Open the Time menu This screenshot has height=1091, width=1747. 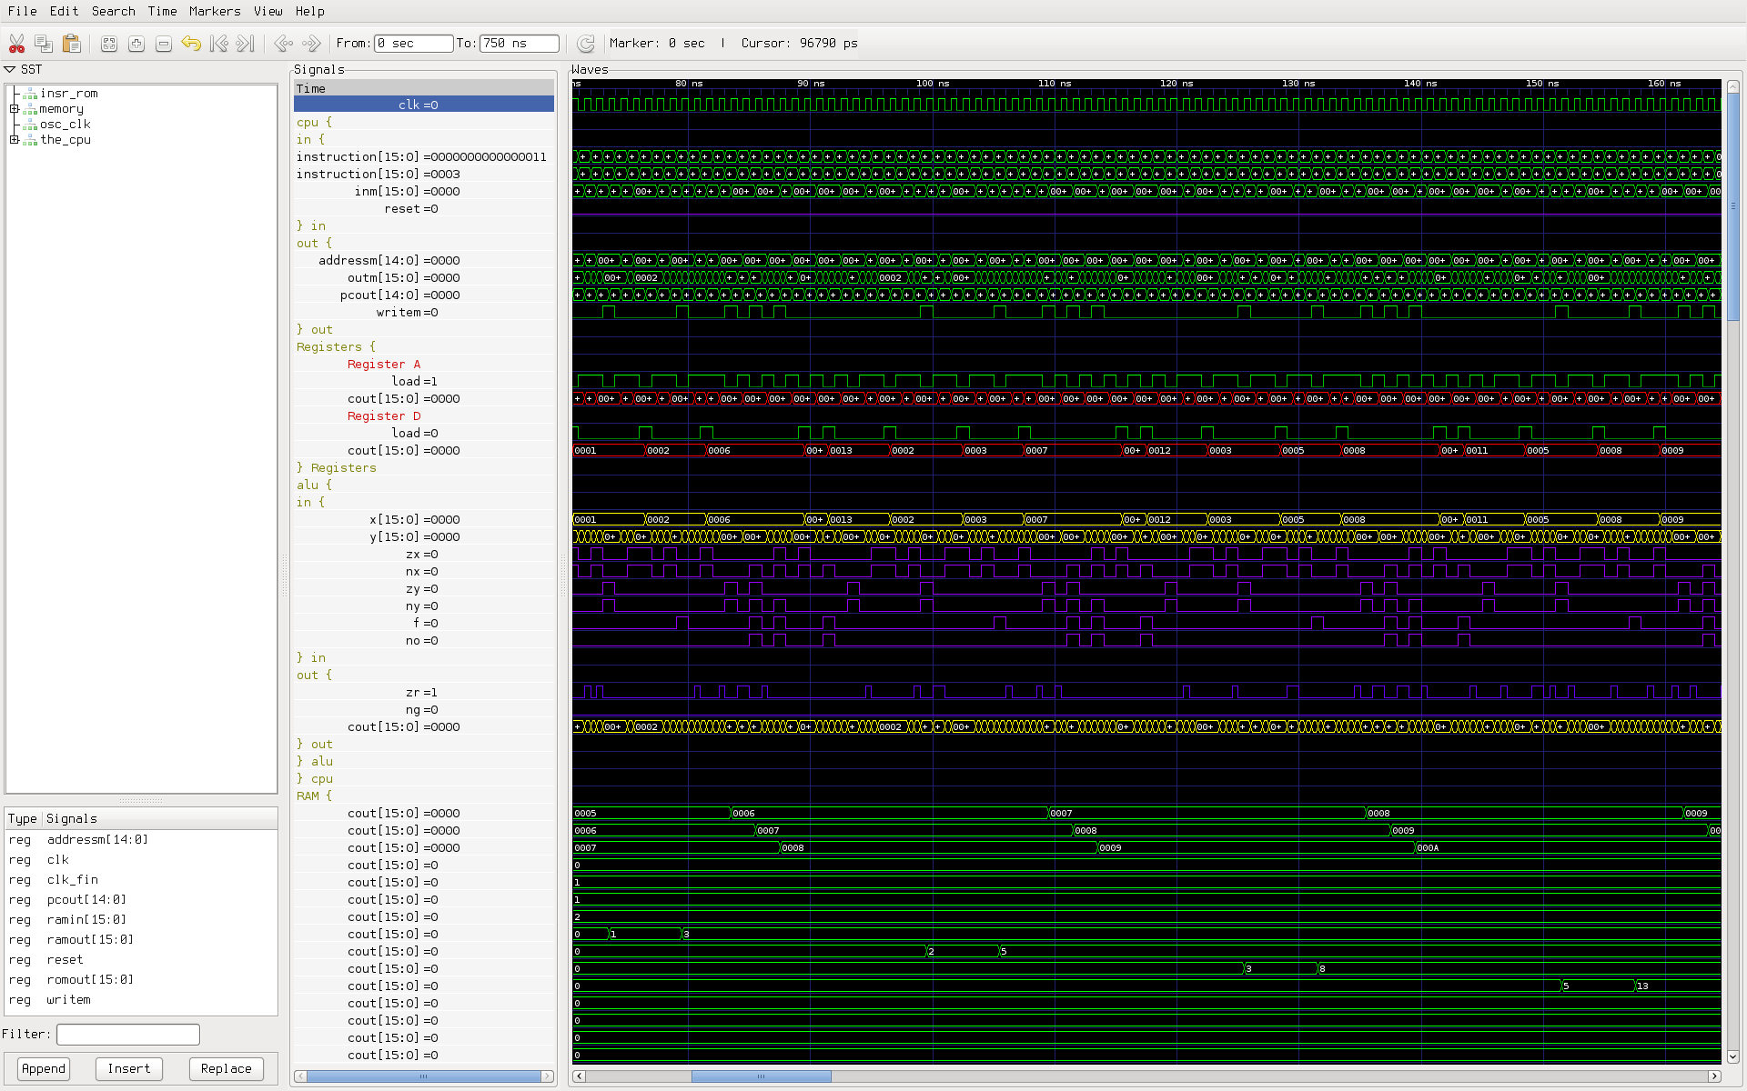(x=162, y=11)
